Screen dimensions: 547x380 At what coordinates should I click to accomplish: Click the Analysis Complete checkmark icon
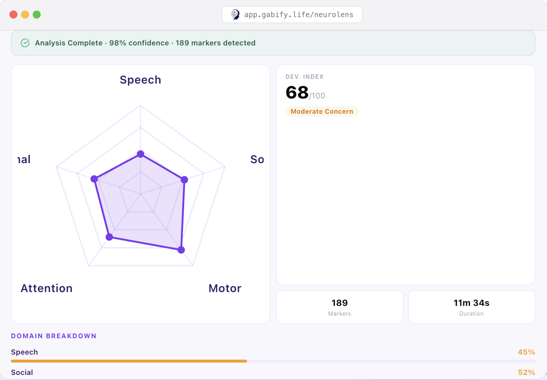(25, 43)
